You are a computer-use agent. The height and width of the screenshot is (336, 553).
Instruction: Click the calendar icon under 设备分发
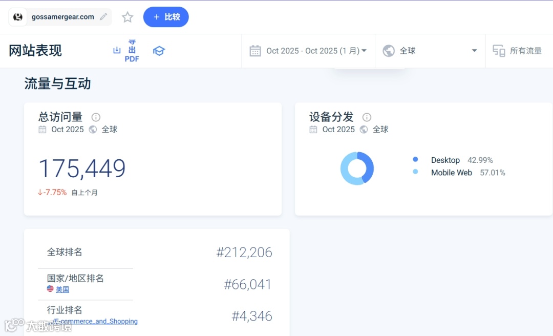pyautogui.click(x=313, y=130)
